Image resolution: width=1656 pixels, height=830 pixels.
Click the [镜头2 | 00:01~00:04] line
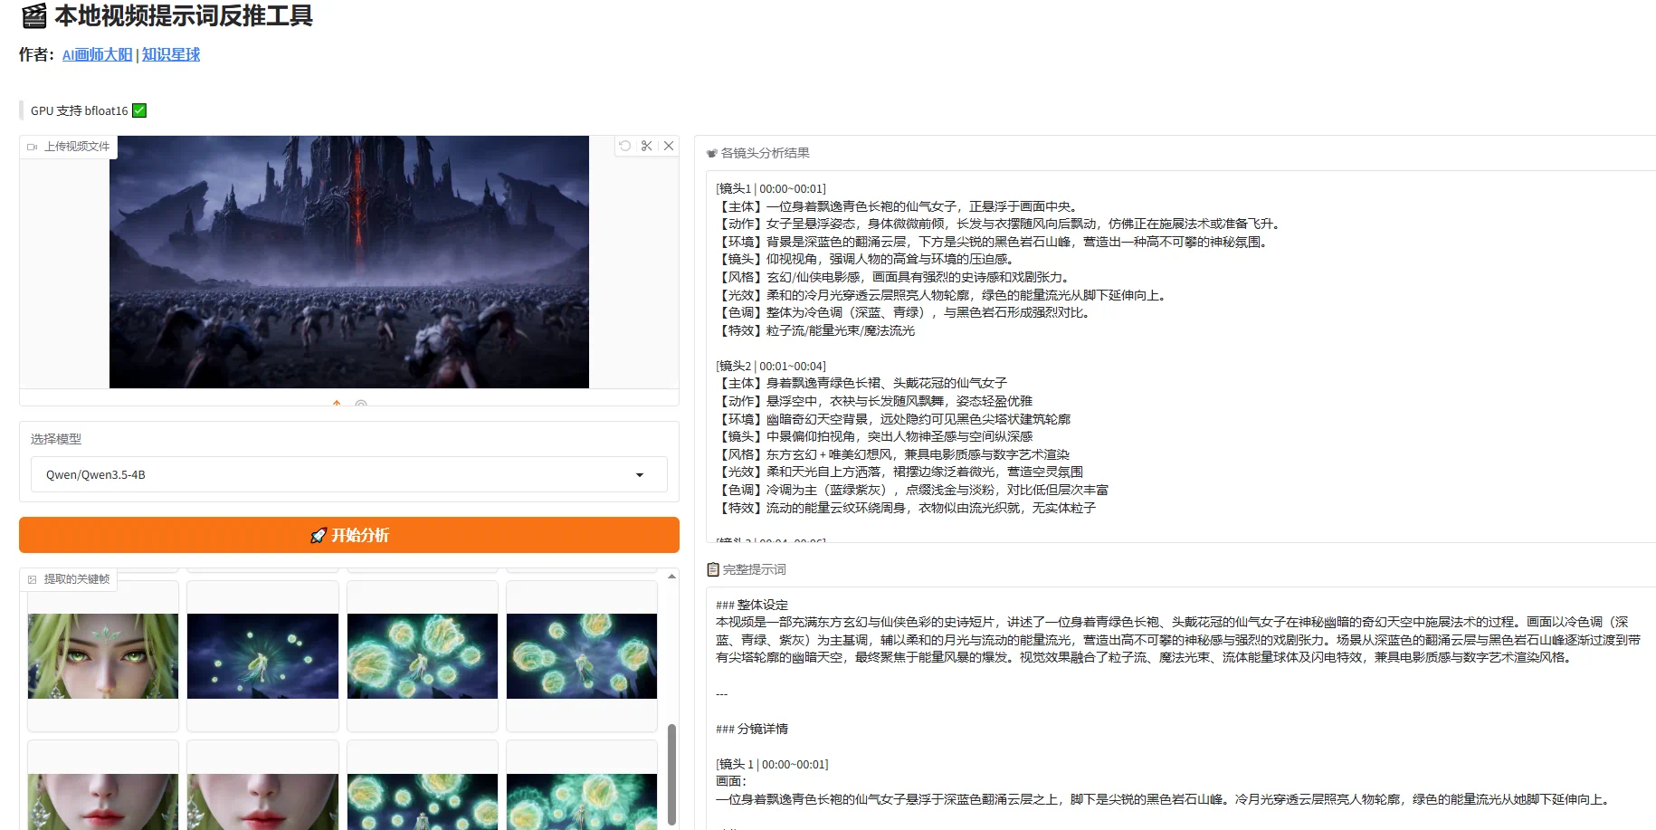click(x=771, y=367)
